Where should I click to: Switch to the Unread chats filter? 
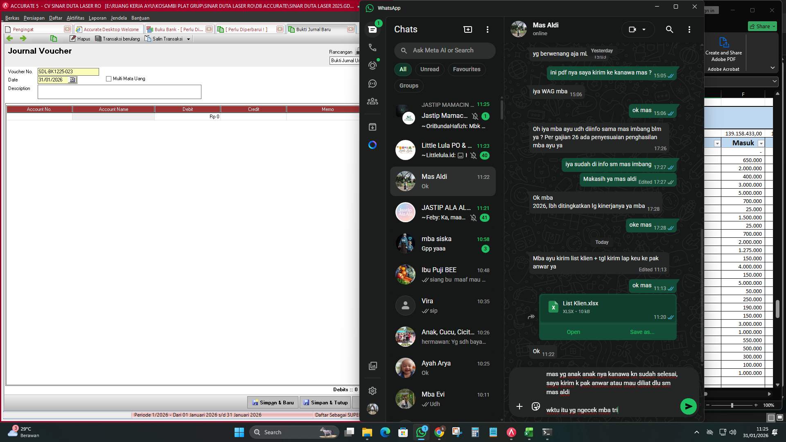pyautogui.click(x=429, y=69)
